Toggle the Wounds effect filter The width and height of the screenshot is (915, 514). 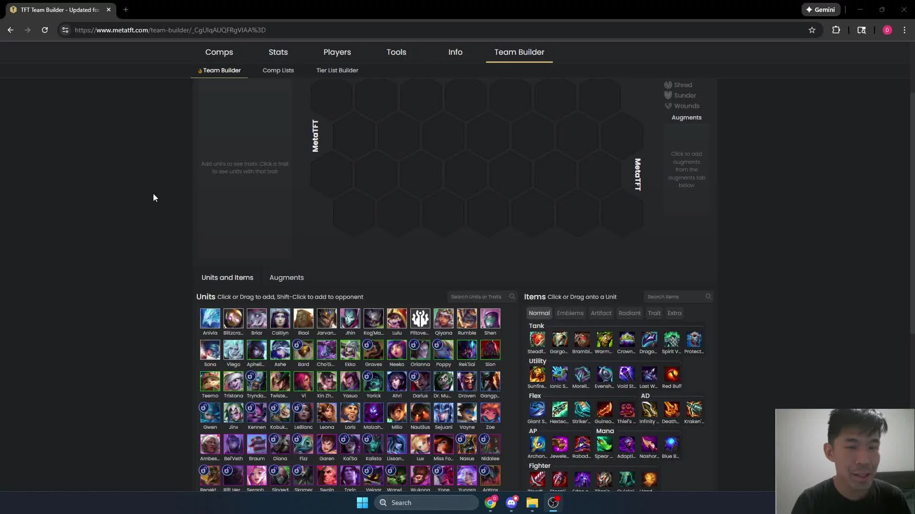[682, 106]
